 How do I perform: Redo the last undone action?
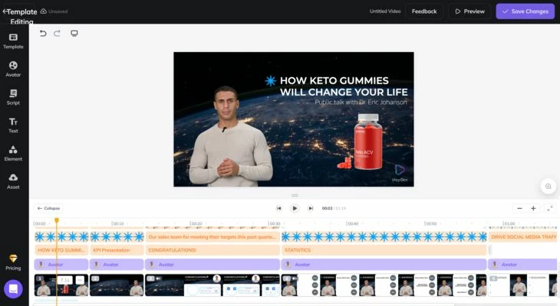coord(57,34)
